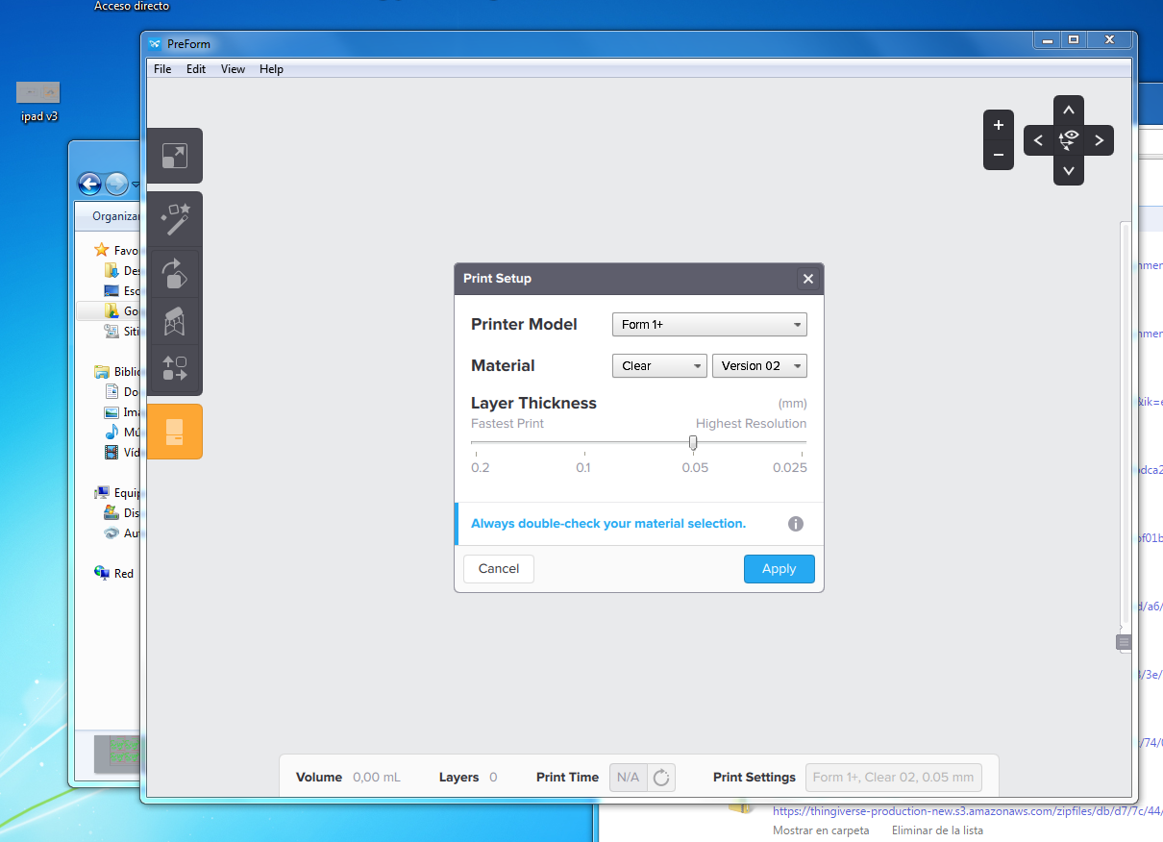Click the Layers 0 readout
This screenshot has width=1163, height=842.
468,778
